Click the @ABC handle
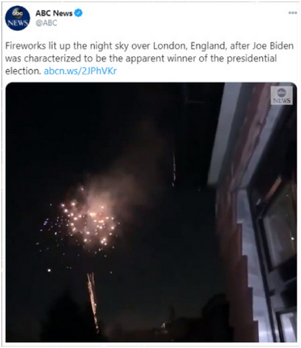Viewport: 301px width, 348px height. [47, 23]
